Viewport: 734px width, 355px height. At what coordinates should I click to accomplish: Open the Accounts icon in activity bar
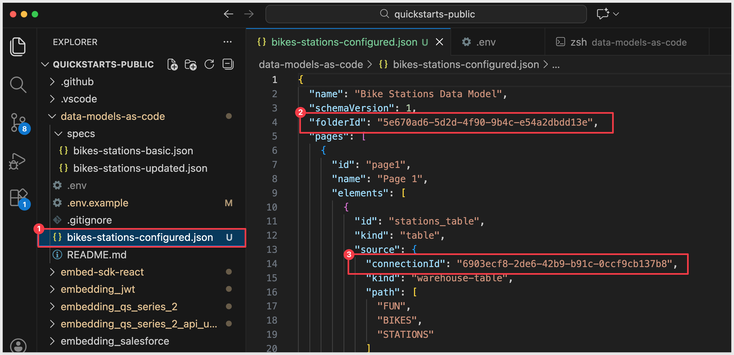(18, 346)
